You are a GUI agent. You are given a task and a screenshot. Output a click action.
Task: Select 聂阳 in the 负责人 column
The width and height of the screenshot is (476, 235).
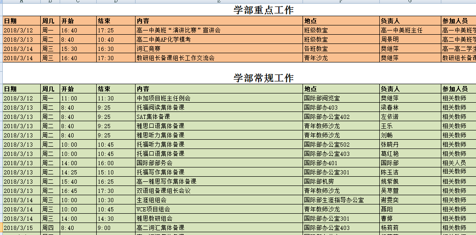[x=410, y=209]
